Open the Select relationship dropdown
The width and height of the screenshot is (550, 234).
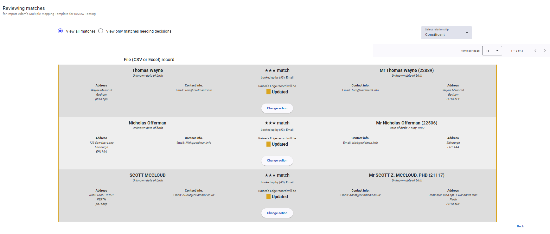click(446, 33)
